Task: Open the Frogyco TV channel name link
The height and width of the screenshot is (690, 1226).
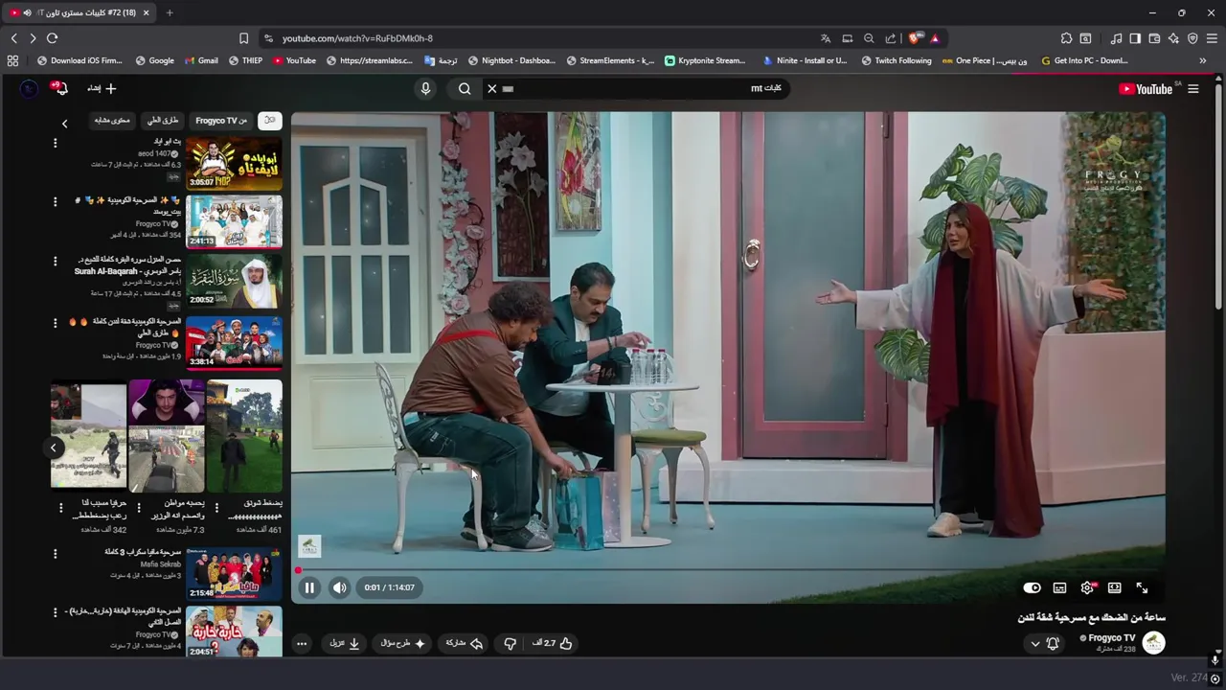Action: [1111, 638]
